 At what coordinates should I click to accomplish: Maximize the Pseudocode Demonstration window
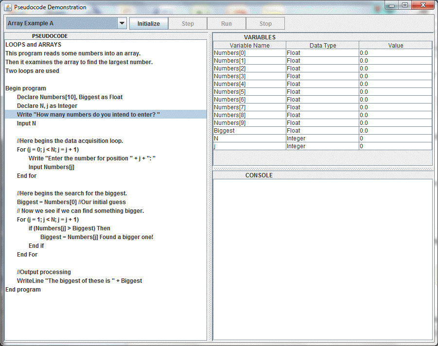[x=404, y=5]
